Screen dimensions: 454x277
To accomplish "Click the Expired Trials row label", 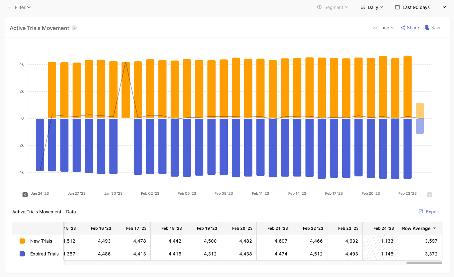I will 44,254.
